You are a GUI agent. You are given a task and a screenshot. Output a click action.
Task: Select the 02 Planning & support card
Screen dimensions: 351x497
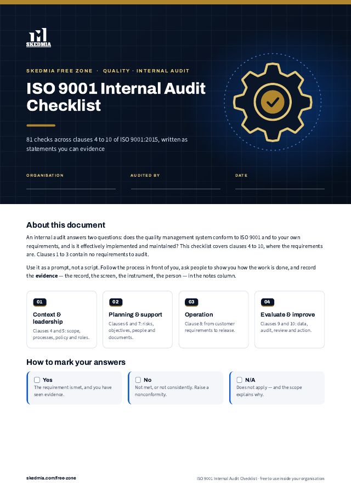click(x=138, y=319)
